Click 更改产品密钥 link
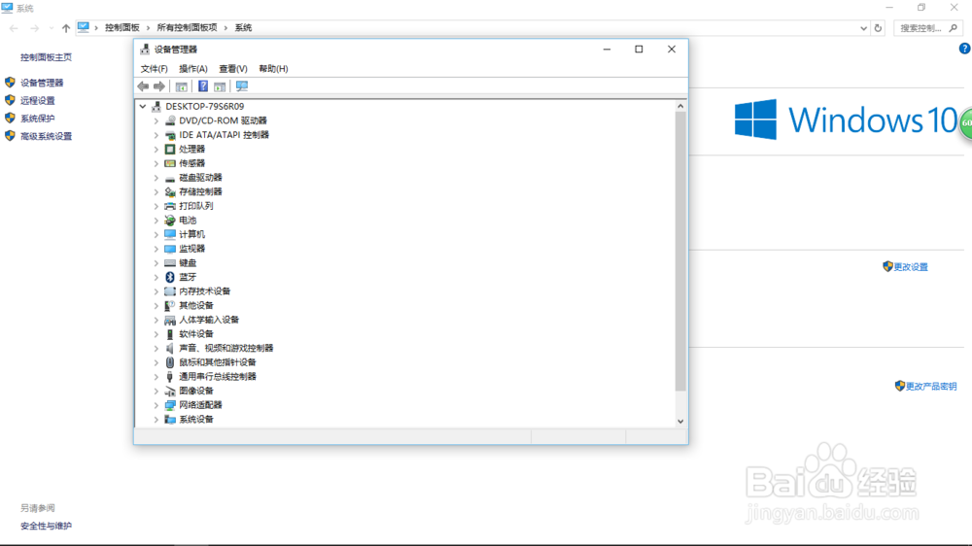This screenshot has height=546, width=972. (931, 386)
